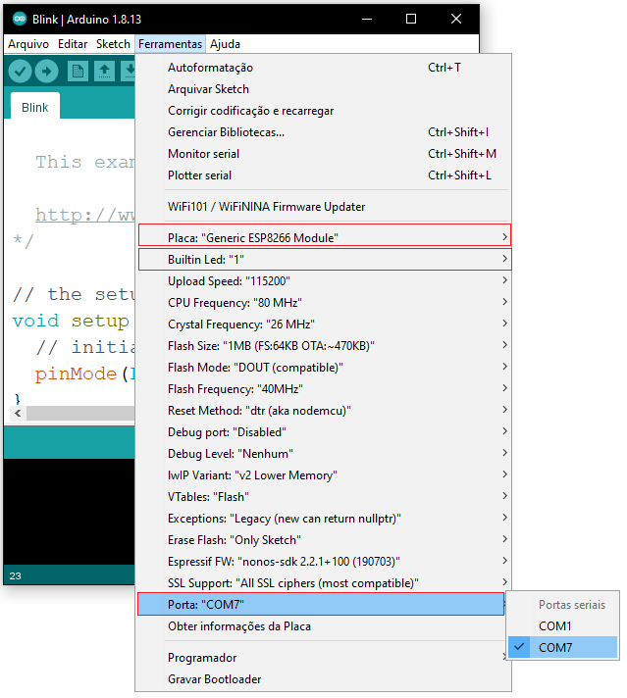Expand the Reset Method submenu
The image size is (627, 698).
click(324, 411)
